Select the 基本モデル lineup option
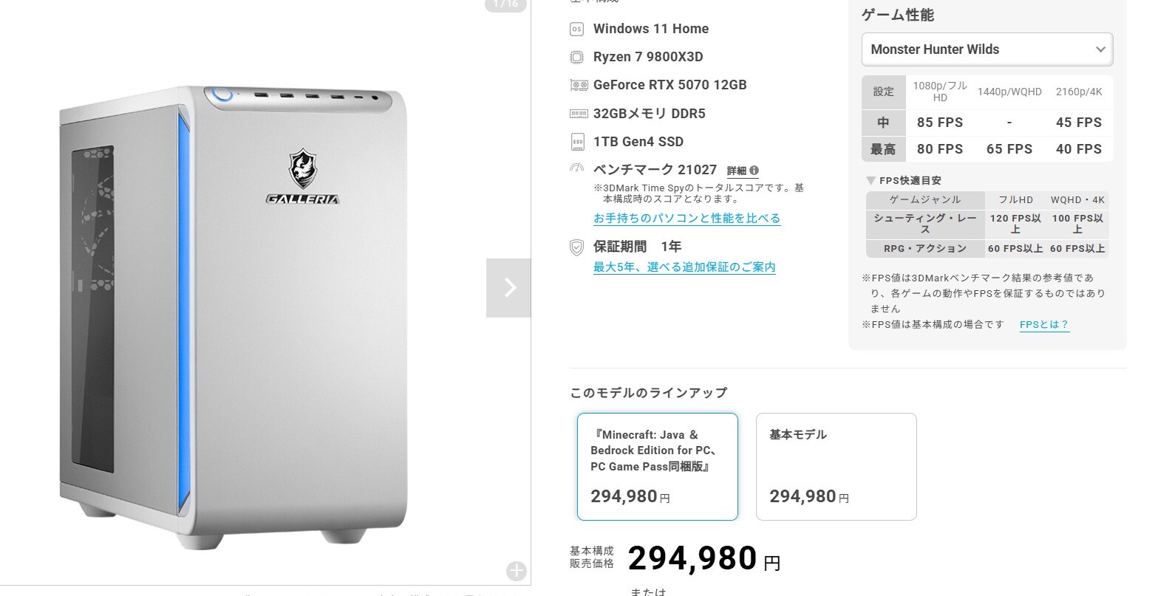The width and height of the screenshot is (1155, 596). (x=836, y=466)
